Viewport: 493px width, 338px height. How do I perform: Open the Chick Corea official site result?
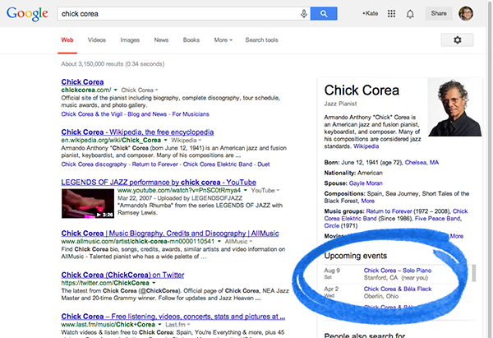tap(82, 81)
